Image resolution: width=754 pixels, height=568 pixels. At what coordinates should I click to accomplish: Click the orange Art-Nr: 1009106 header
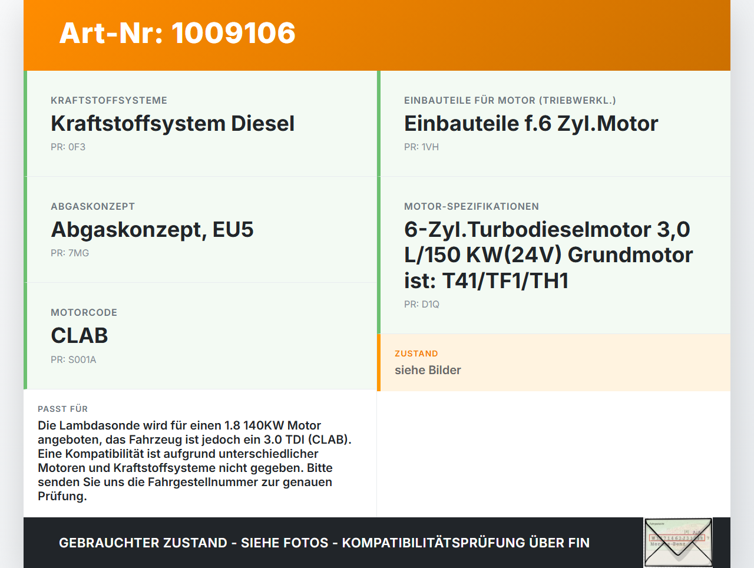pyautogui.click(x=177, y=34)
